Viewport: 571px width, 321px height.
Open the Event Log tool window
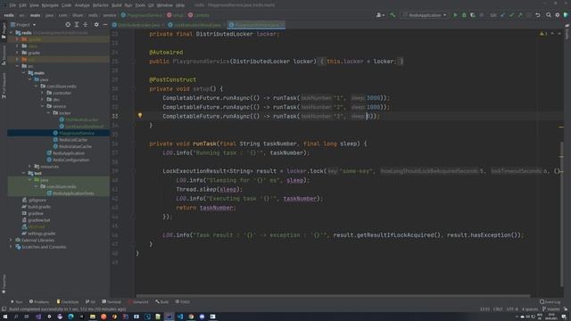point(550,301)
